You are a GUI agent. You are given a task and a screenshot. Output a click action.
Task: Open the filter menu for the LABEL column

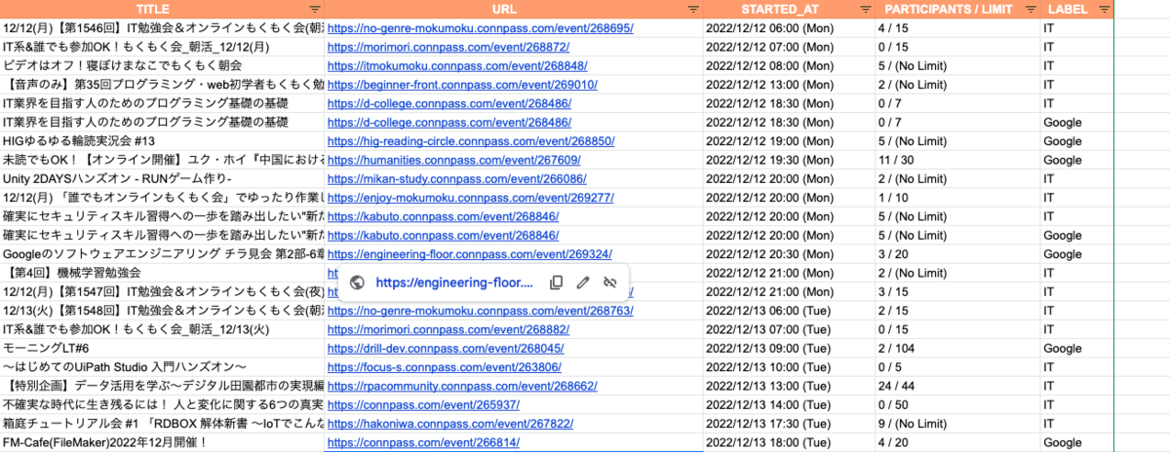[1104, 9]
